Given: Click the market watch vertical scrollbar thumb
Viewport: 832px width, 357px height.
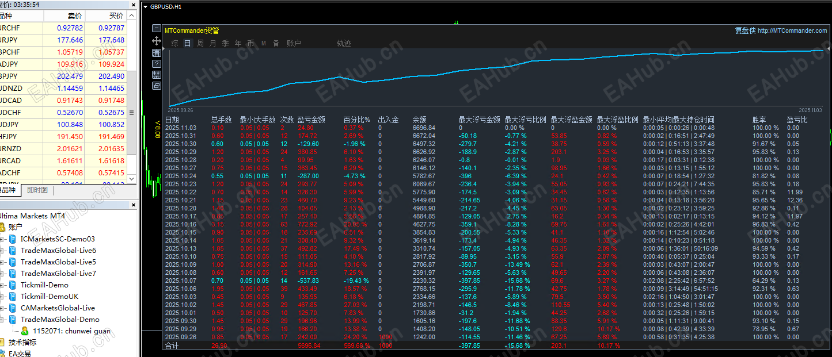Looking at the screenshot, I should pos(132,113).
